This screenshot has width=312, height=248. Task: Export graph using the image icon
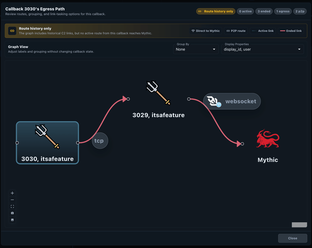(12, 220)
